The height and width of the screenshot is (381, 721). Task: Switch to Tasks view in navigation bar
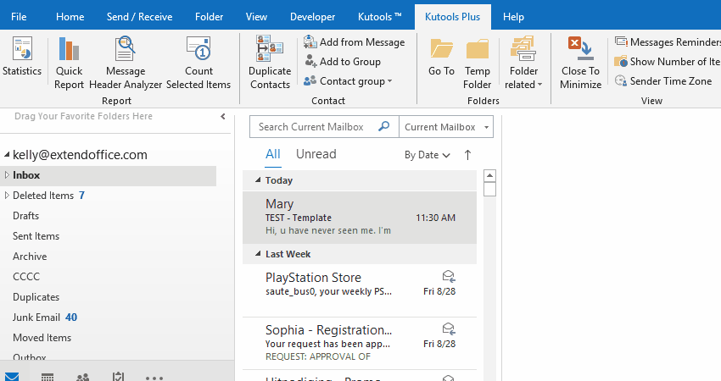click(x=118, y=377)
